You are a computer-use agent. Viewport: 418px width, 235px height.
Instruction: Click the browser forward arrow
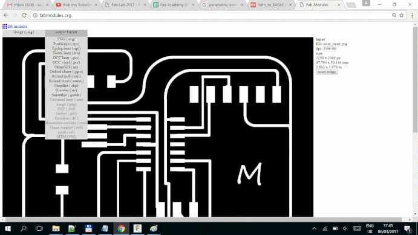(x=15, y=16)
